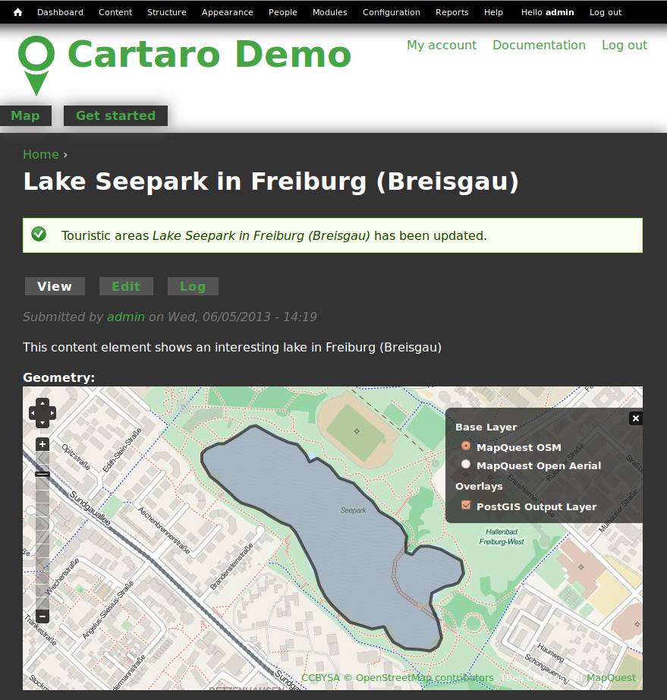Disable the PostGIS Output Layer overlay
This screenshot has height=700, width=667.
465,504
